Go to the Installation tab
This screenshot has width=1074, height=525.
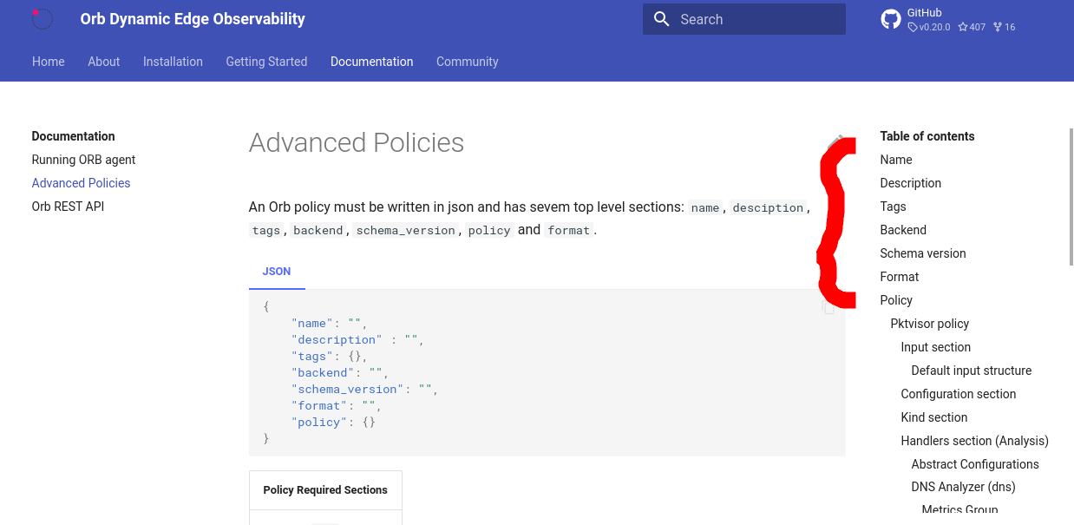tap(173, 62)
